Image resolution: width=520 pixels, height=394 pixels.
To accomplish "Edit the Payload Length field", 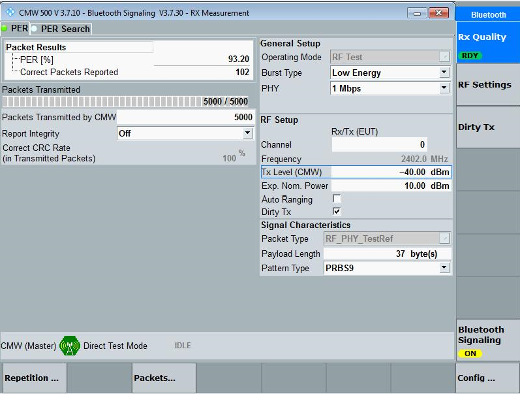I will click(388, 254).
